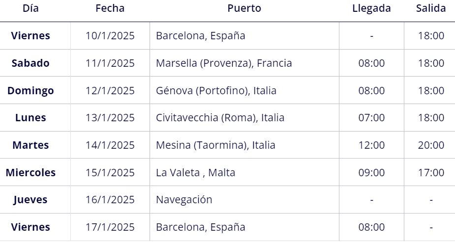Click the Día column header
The image size is (455, 242).
30,8
